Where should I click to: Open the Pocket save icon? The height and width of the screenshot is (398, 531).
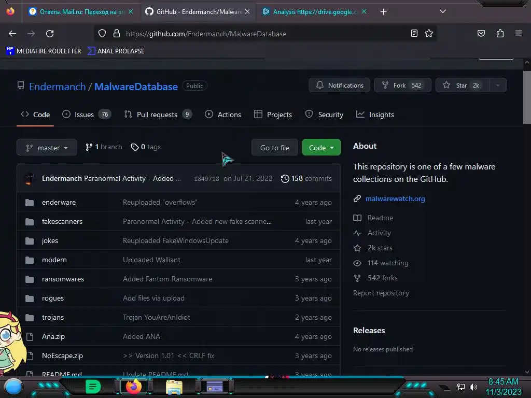(481, 33)
